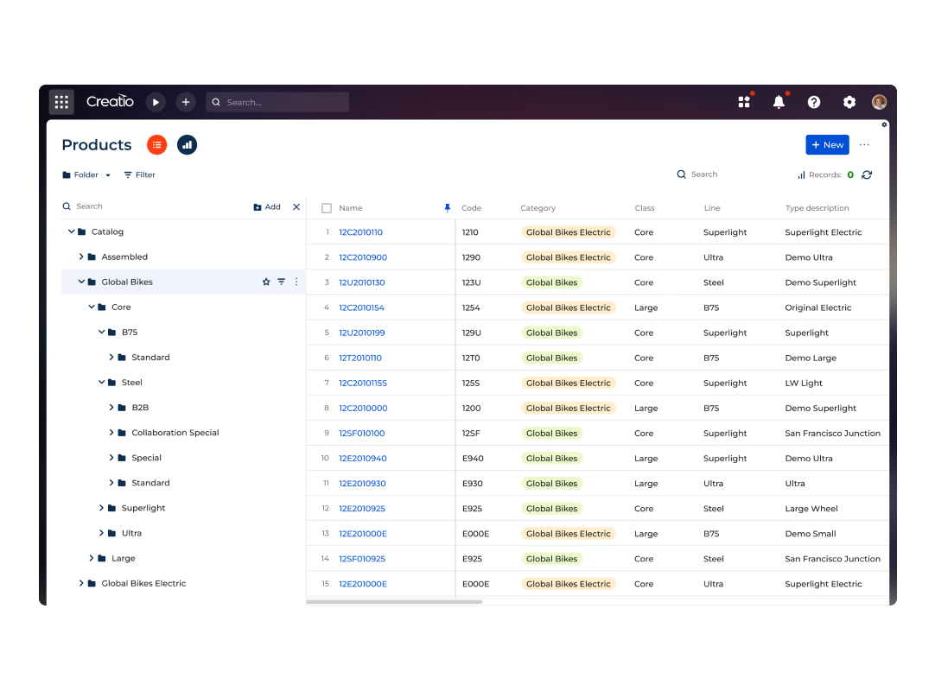
Task: Open the help question mark icon
Action: (x=814, y=102)
